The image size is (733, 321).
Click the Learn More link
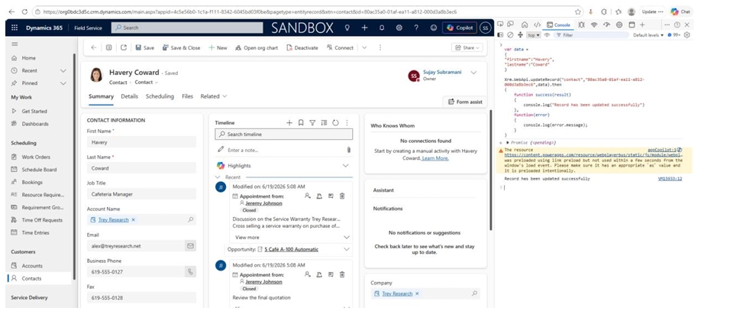point(435,159)
